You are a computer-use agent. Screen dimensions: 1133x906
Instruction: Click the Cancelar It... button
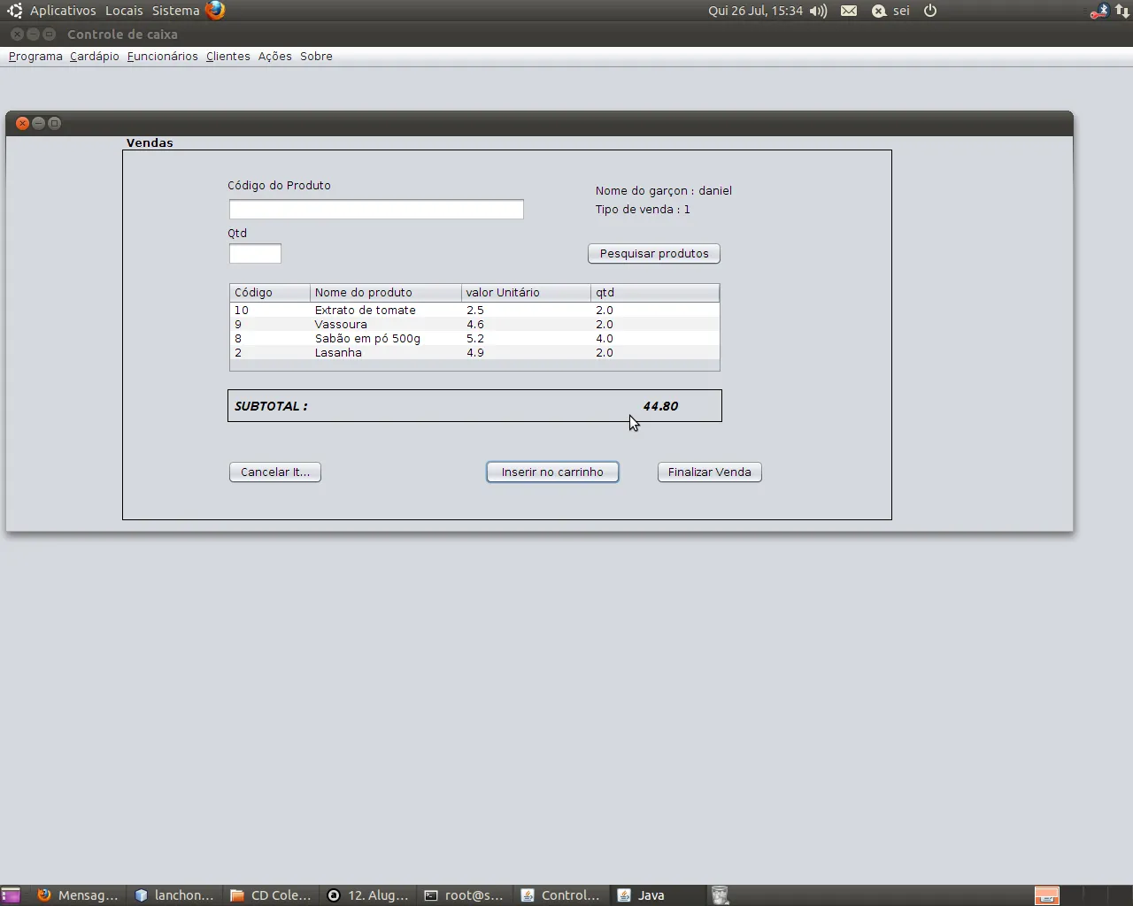(x=275, y=472)
